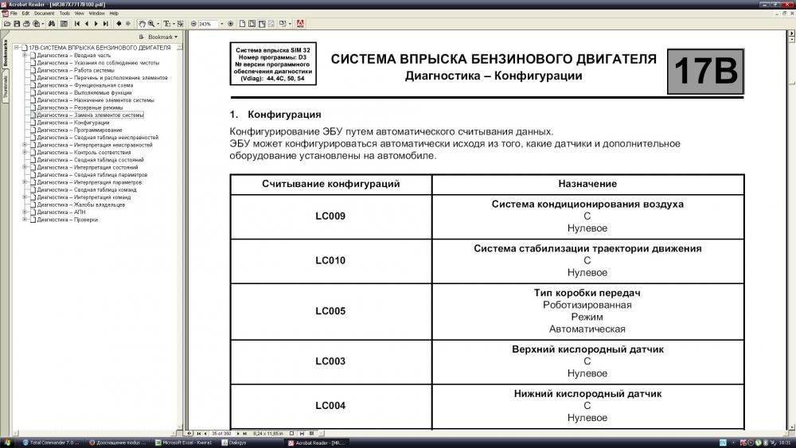Open the Document menu
This screenshot has width=796, height=448.
(44, 14)
